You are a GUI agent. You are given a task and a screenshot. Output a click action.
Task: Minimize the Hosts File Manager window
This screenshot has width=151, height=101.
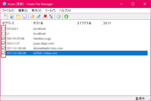(121, 4)
